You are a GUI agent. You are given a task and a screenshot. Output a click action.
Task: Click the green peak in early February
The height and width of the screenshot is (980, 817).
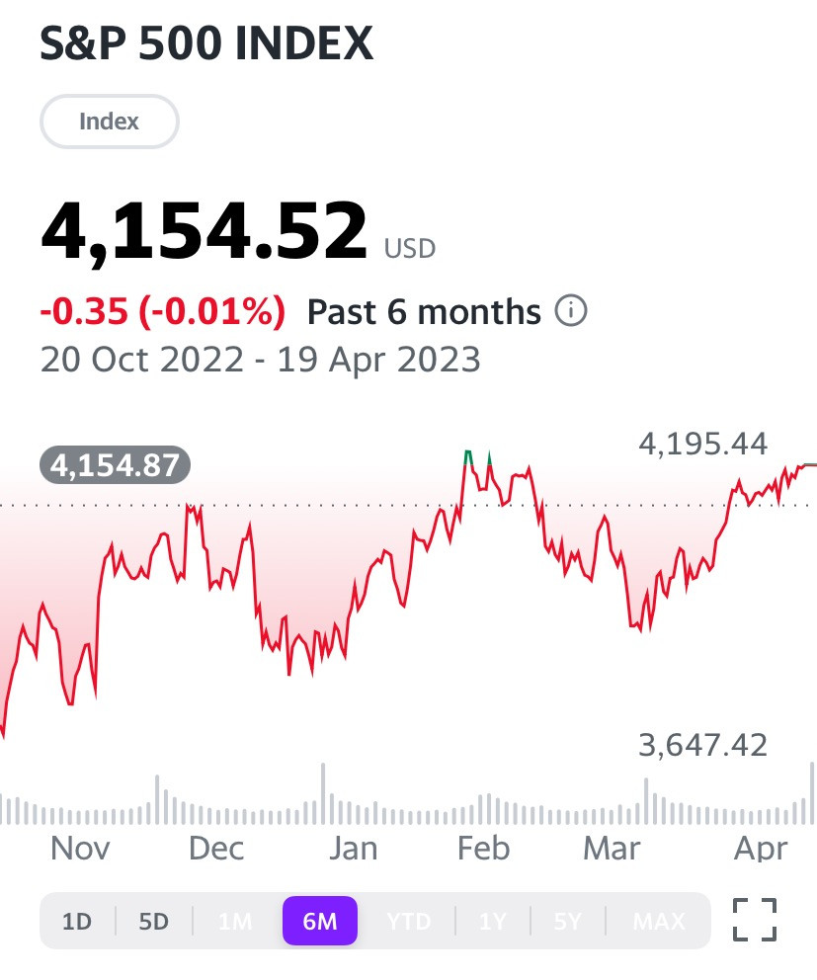point(467,455)
